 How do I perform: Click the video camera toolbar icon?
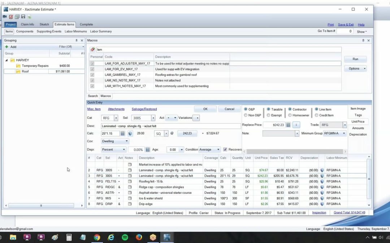pos(5,17)
